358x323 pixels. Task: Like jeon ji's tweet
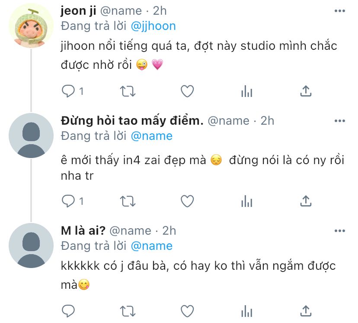(187, 91)
